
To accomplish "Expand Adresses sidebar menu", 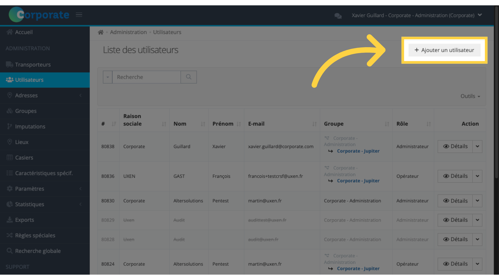I will coord(26,95).
